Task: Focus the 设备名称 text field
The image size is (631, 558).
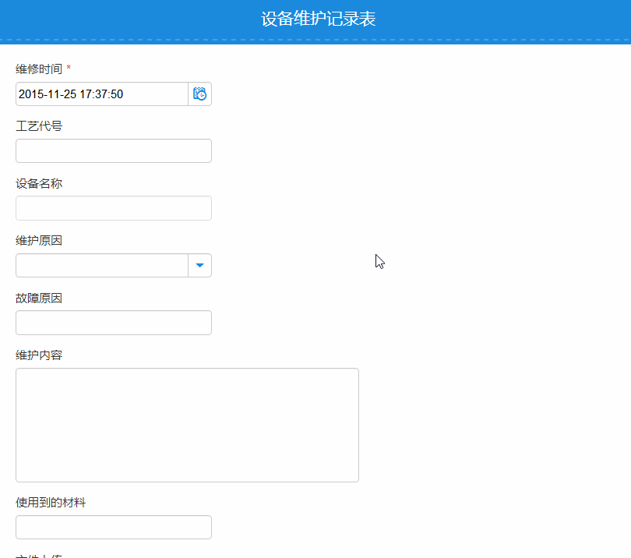Action: tap(113, 208)
